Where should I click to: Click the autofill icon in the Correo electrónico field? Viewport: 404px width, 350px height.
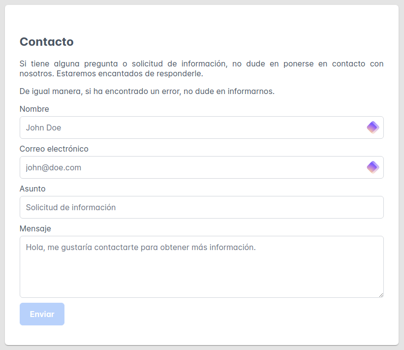click(373, 167)
